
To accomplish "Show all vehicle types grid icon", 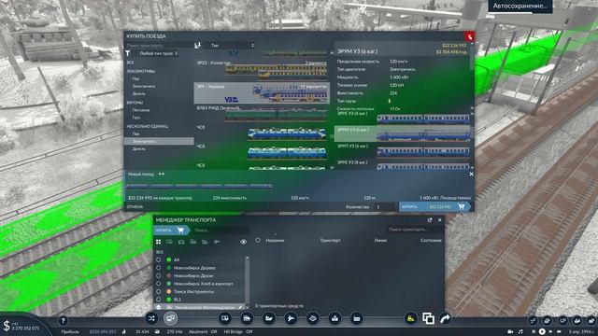I will pos(158,242).
